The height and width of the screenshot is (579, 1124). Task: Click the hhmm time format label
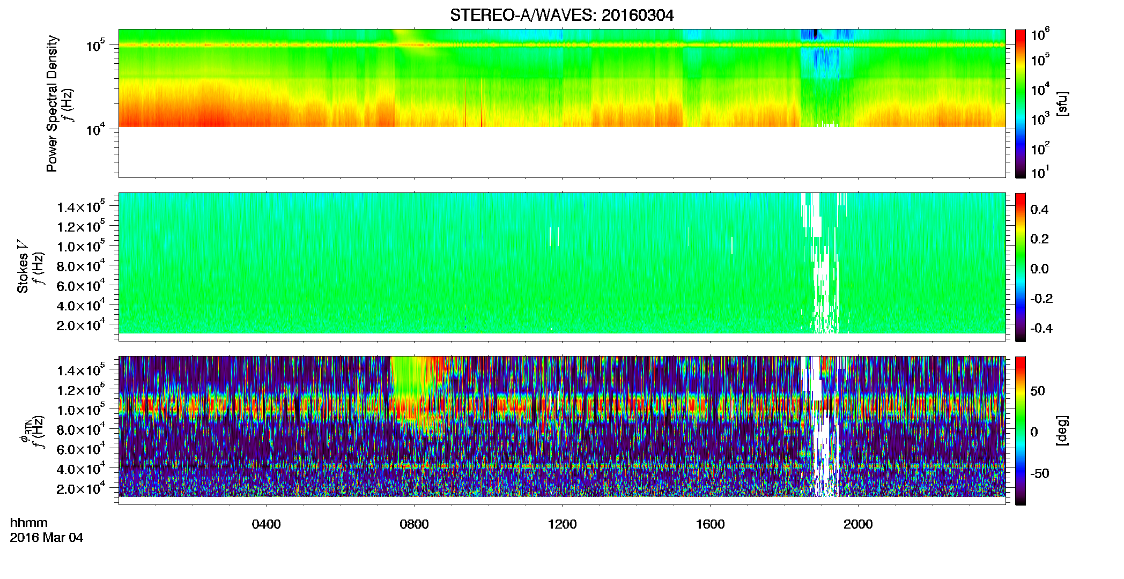tap(29, 523)
